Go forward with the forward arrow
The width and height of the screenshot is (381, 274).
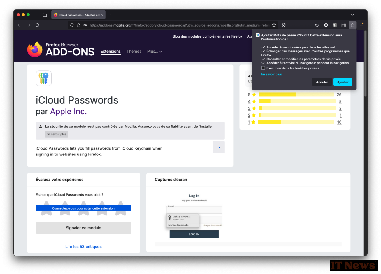pyautogui.click(x=29, y=25)
